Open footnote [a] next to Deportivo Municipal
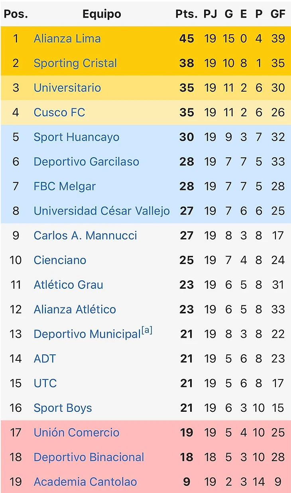Image resolution: width=291 pixels, height=493 pixels. click(x=147, y=331)
